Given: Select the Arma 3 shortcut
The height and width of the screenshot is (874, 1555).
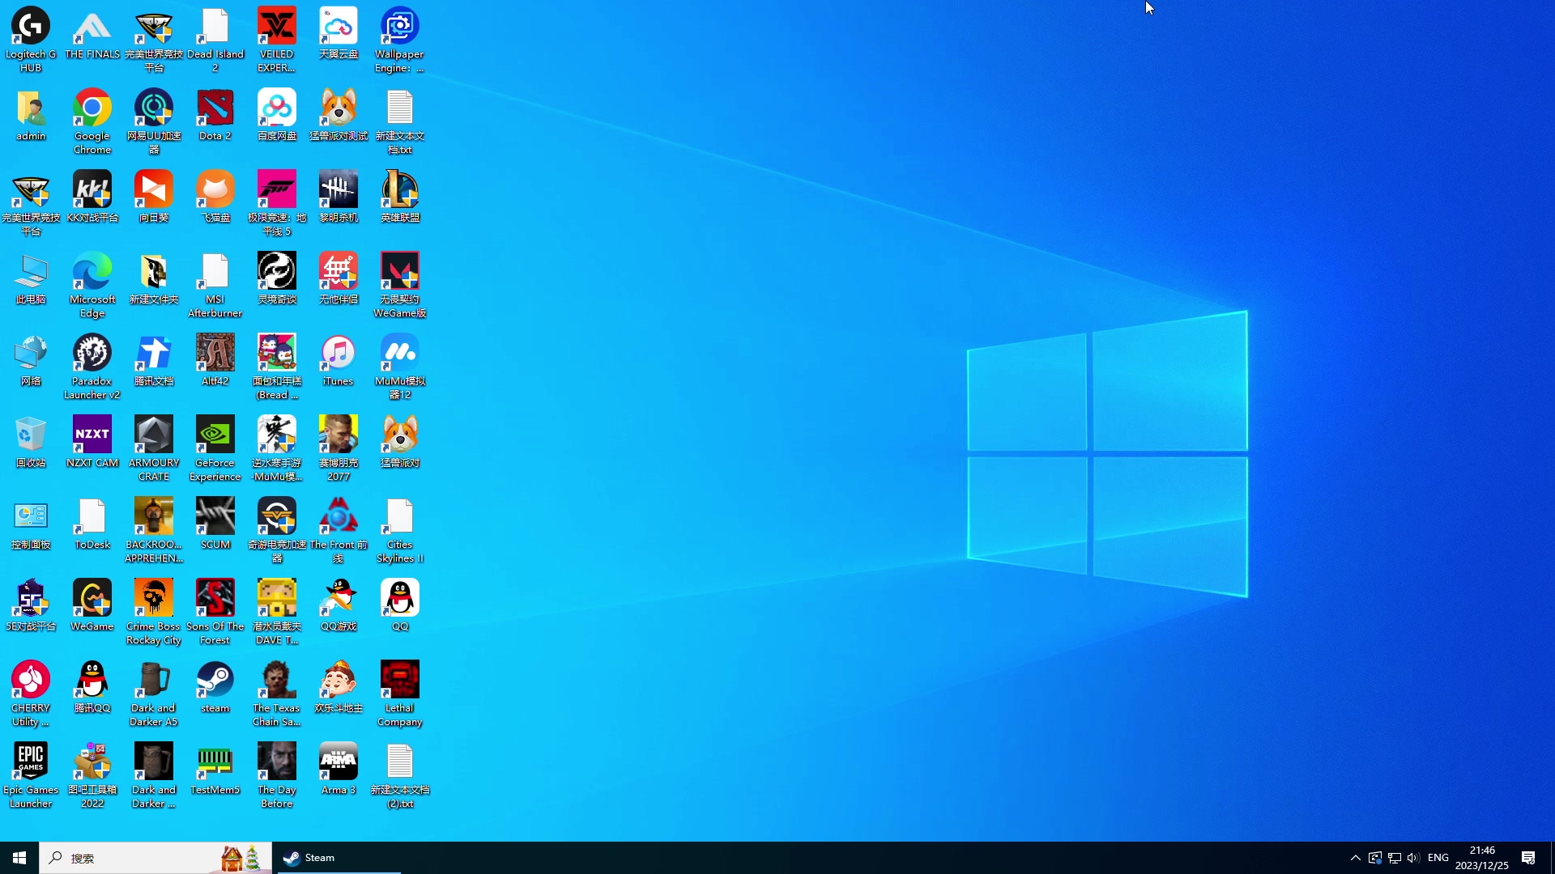Looking at the screenshot, I should click(x=339, y=768).
